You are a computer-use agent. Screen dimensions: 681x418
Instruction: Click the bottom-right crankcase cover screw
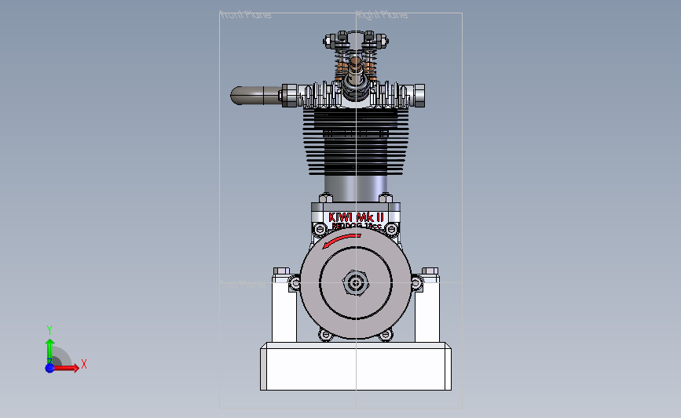[x=385, y=335]
